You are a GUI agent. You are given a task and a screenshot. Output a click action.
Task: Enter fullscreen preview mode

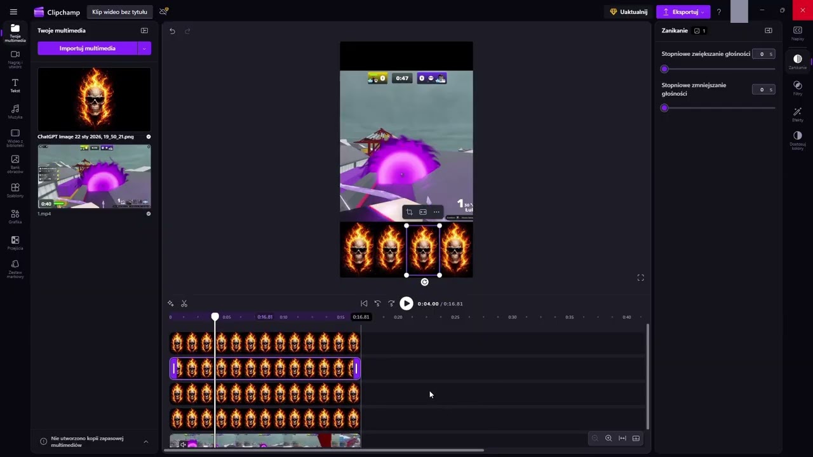click(641, 277)
